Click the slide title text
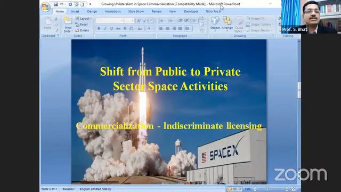The height and width of the screenshot is (192, 341). click(x=170, y=79)
